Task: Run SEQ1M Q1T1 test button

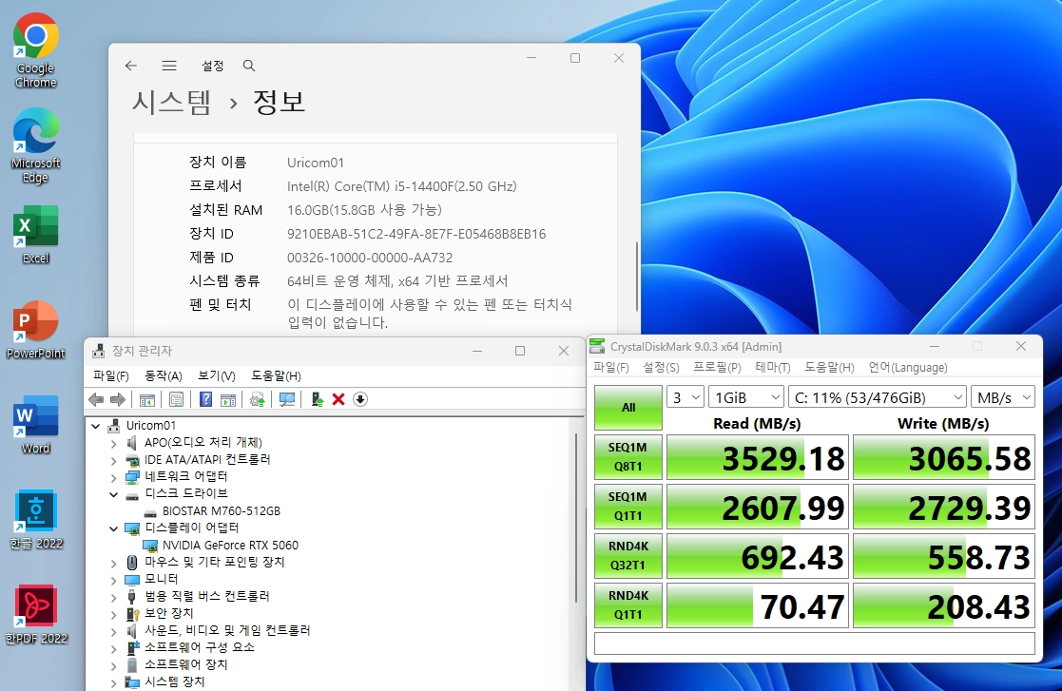Action: coord(628,507)
